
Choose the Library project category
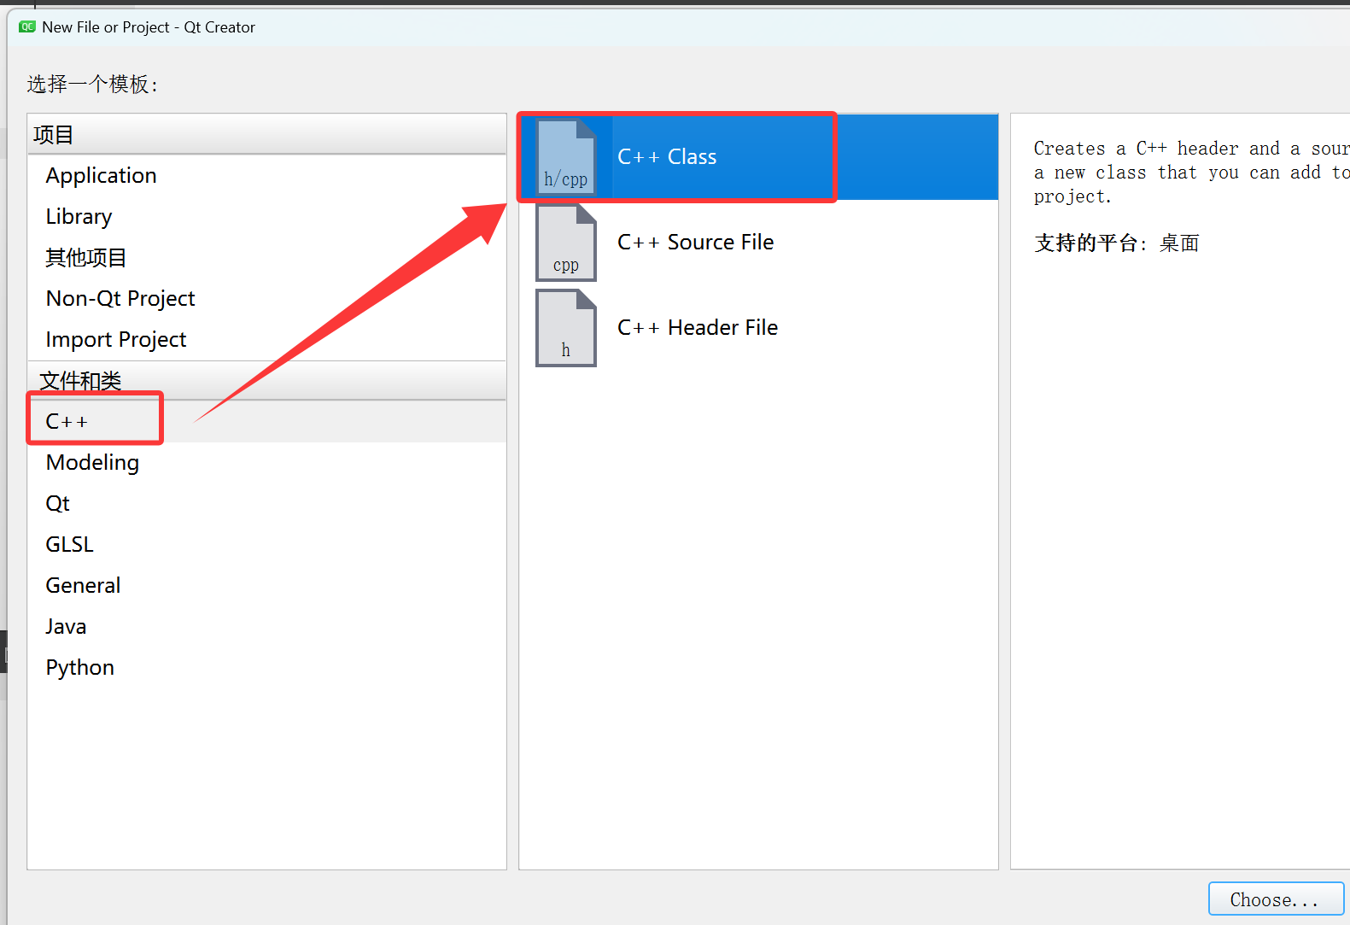[267, 217]
